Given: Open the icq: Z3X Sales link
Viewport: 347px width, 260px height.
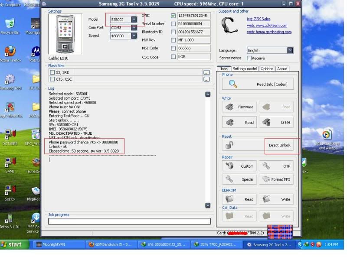Looking at the screenshot, I should pyautogui.click(x=259, y=19).
